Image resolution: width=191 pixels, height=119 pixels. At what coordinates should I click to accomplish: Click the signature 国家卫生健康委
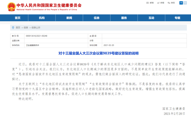[x=174, y=109]
